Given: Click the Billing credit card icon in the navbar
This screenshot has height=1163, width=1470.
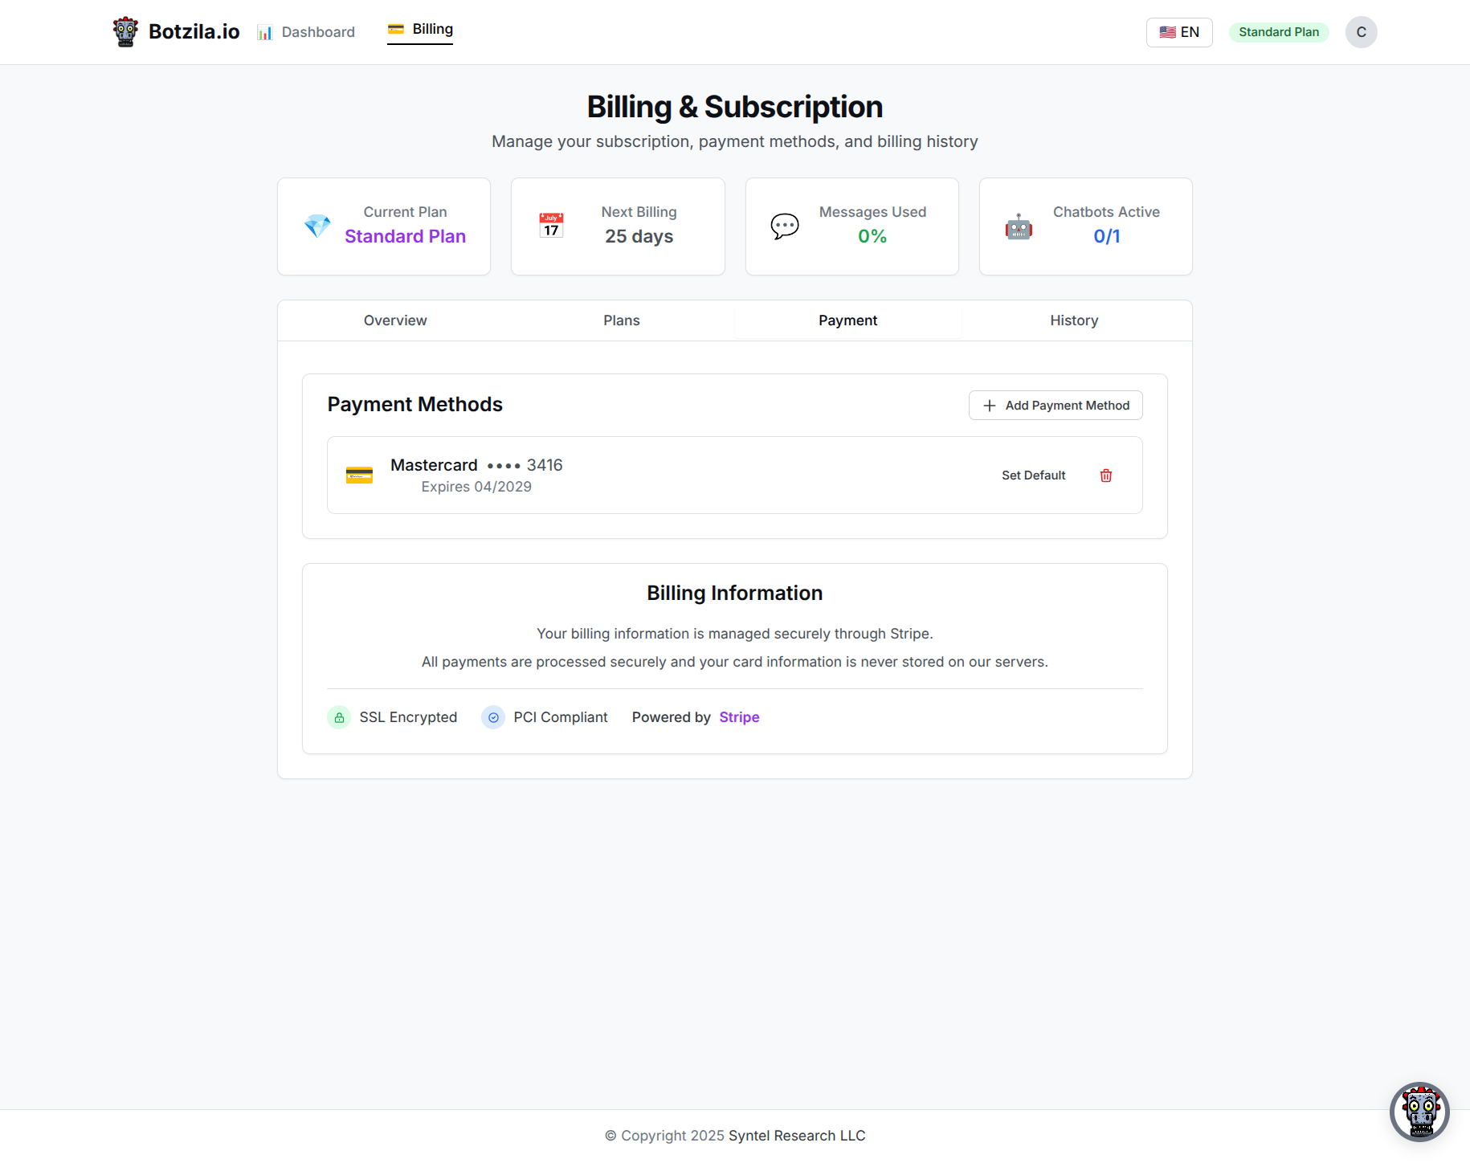Looking at the screenshot, I should [x=395, y=29].
